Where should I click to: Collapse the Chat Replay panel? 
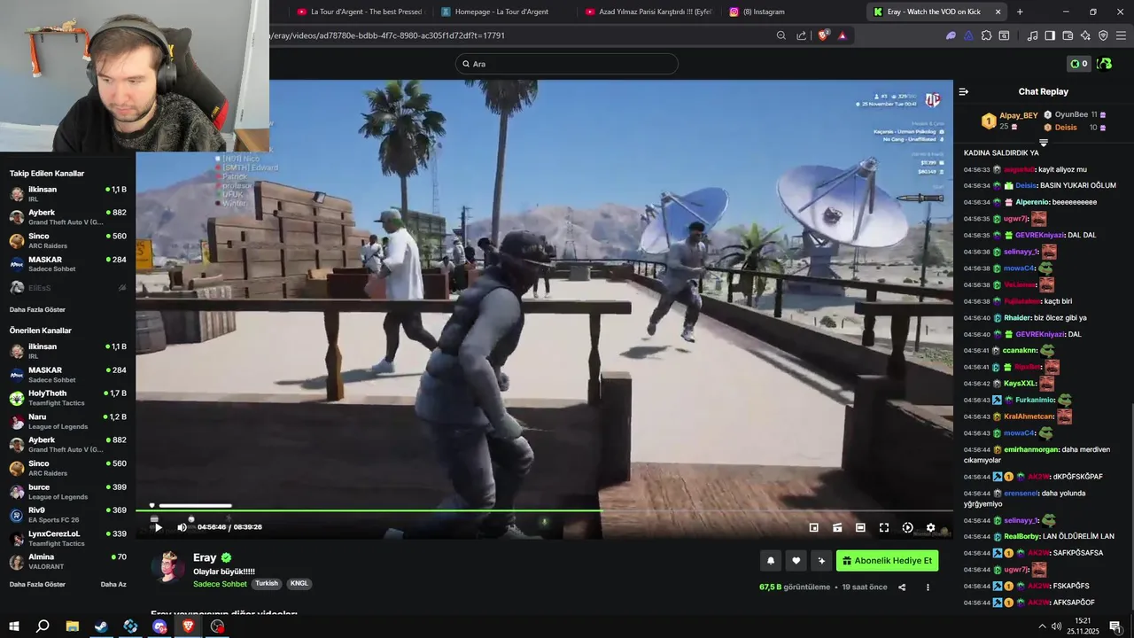coord(964,91)
